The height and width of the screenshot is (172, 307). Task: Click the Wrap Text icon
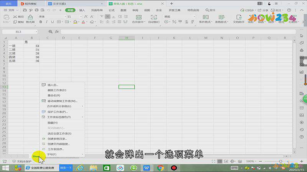pos(154,17)
